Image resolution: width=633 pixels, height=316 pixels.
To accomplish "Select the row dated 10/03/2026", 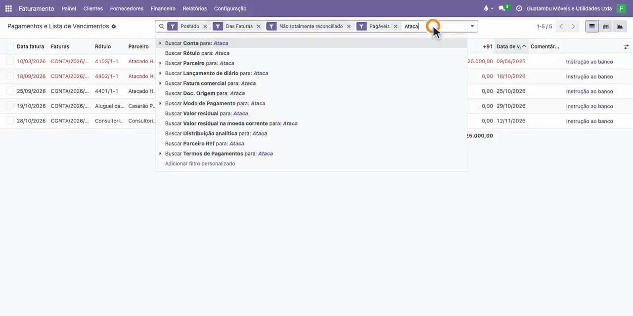I will (10, 61).
